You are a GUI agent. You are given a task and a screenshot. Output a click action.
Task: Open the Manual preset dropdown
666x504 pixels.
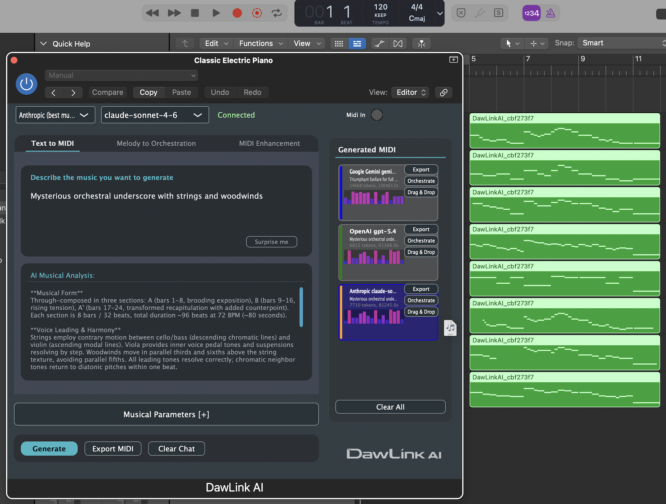121,75
